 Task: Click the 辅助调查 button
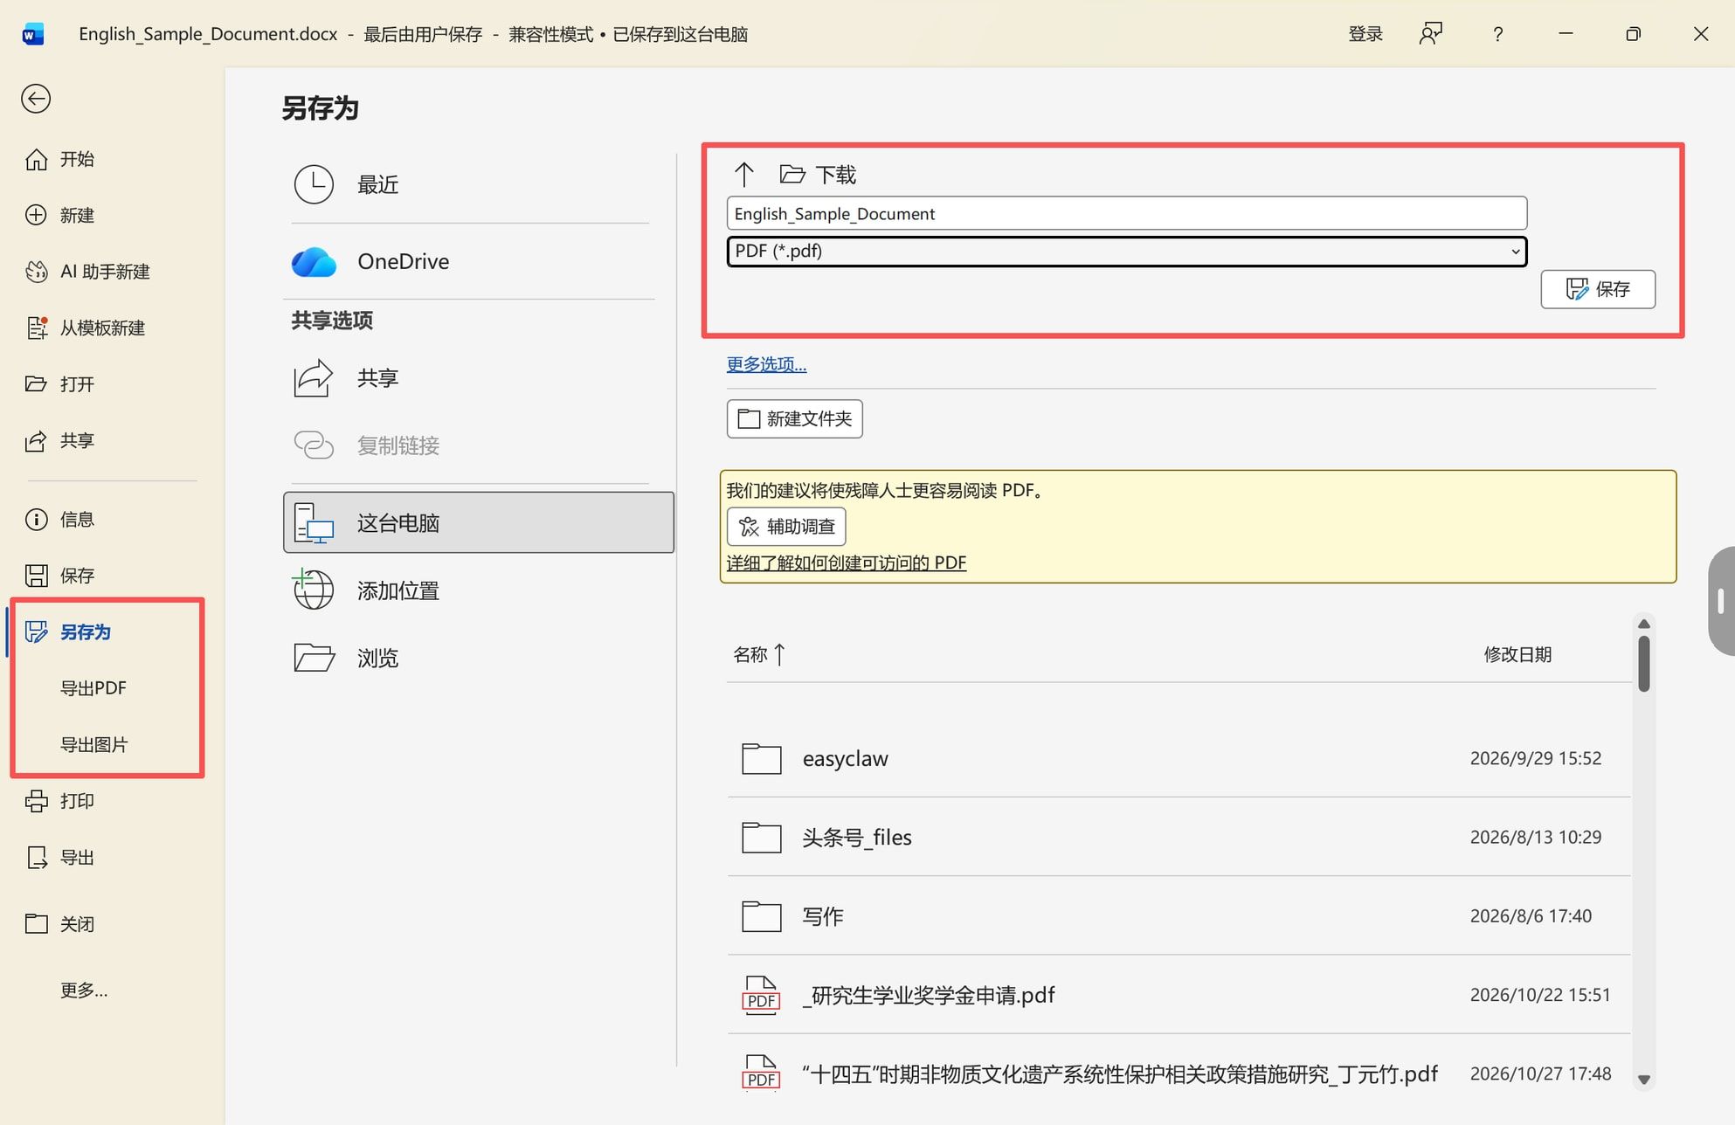[x=786, y=527]
